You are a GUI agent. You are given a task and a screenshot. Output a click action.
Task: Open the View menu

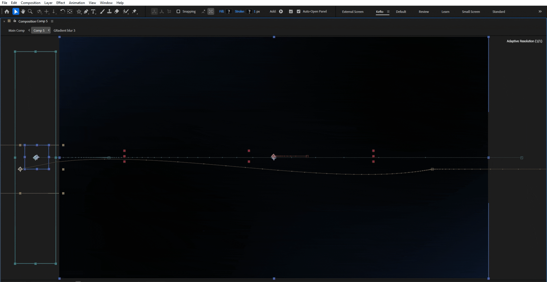tap(92, 3)
